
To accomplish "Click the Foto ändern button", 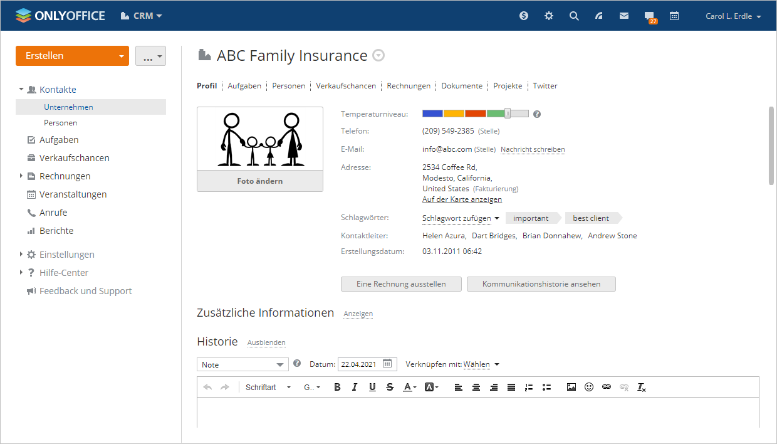I will click(x=260, y=181).
